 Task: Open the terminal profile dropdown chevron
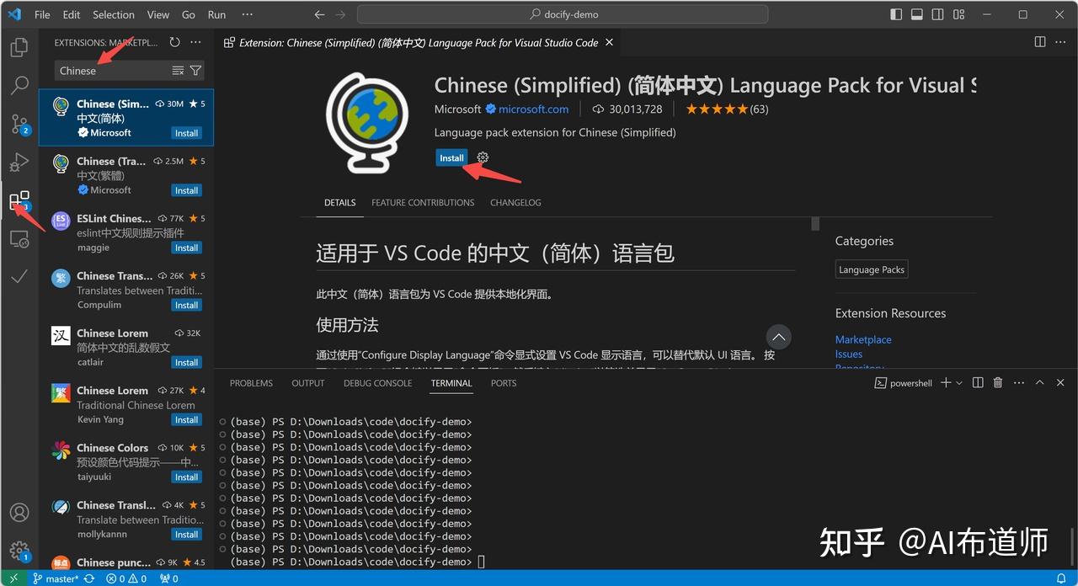click(x=958, y=382)
